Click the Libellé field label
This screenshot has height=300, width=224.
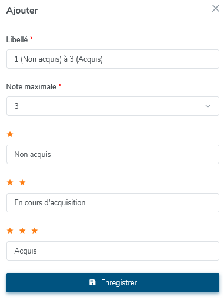pyautogui.click(x=17, y=39)
